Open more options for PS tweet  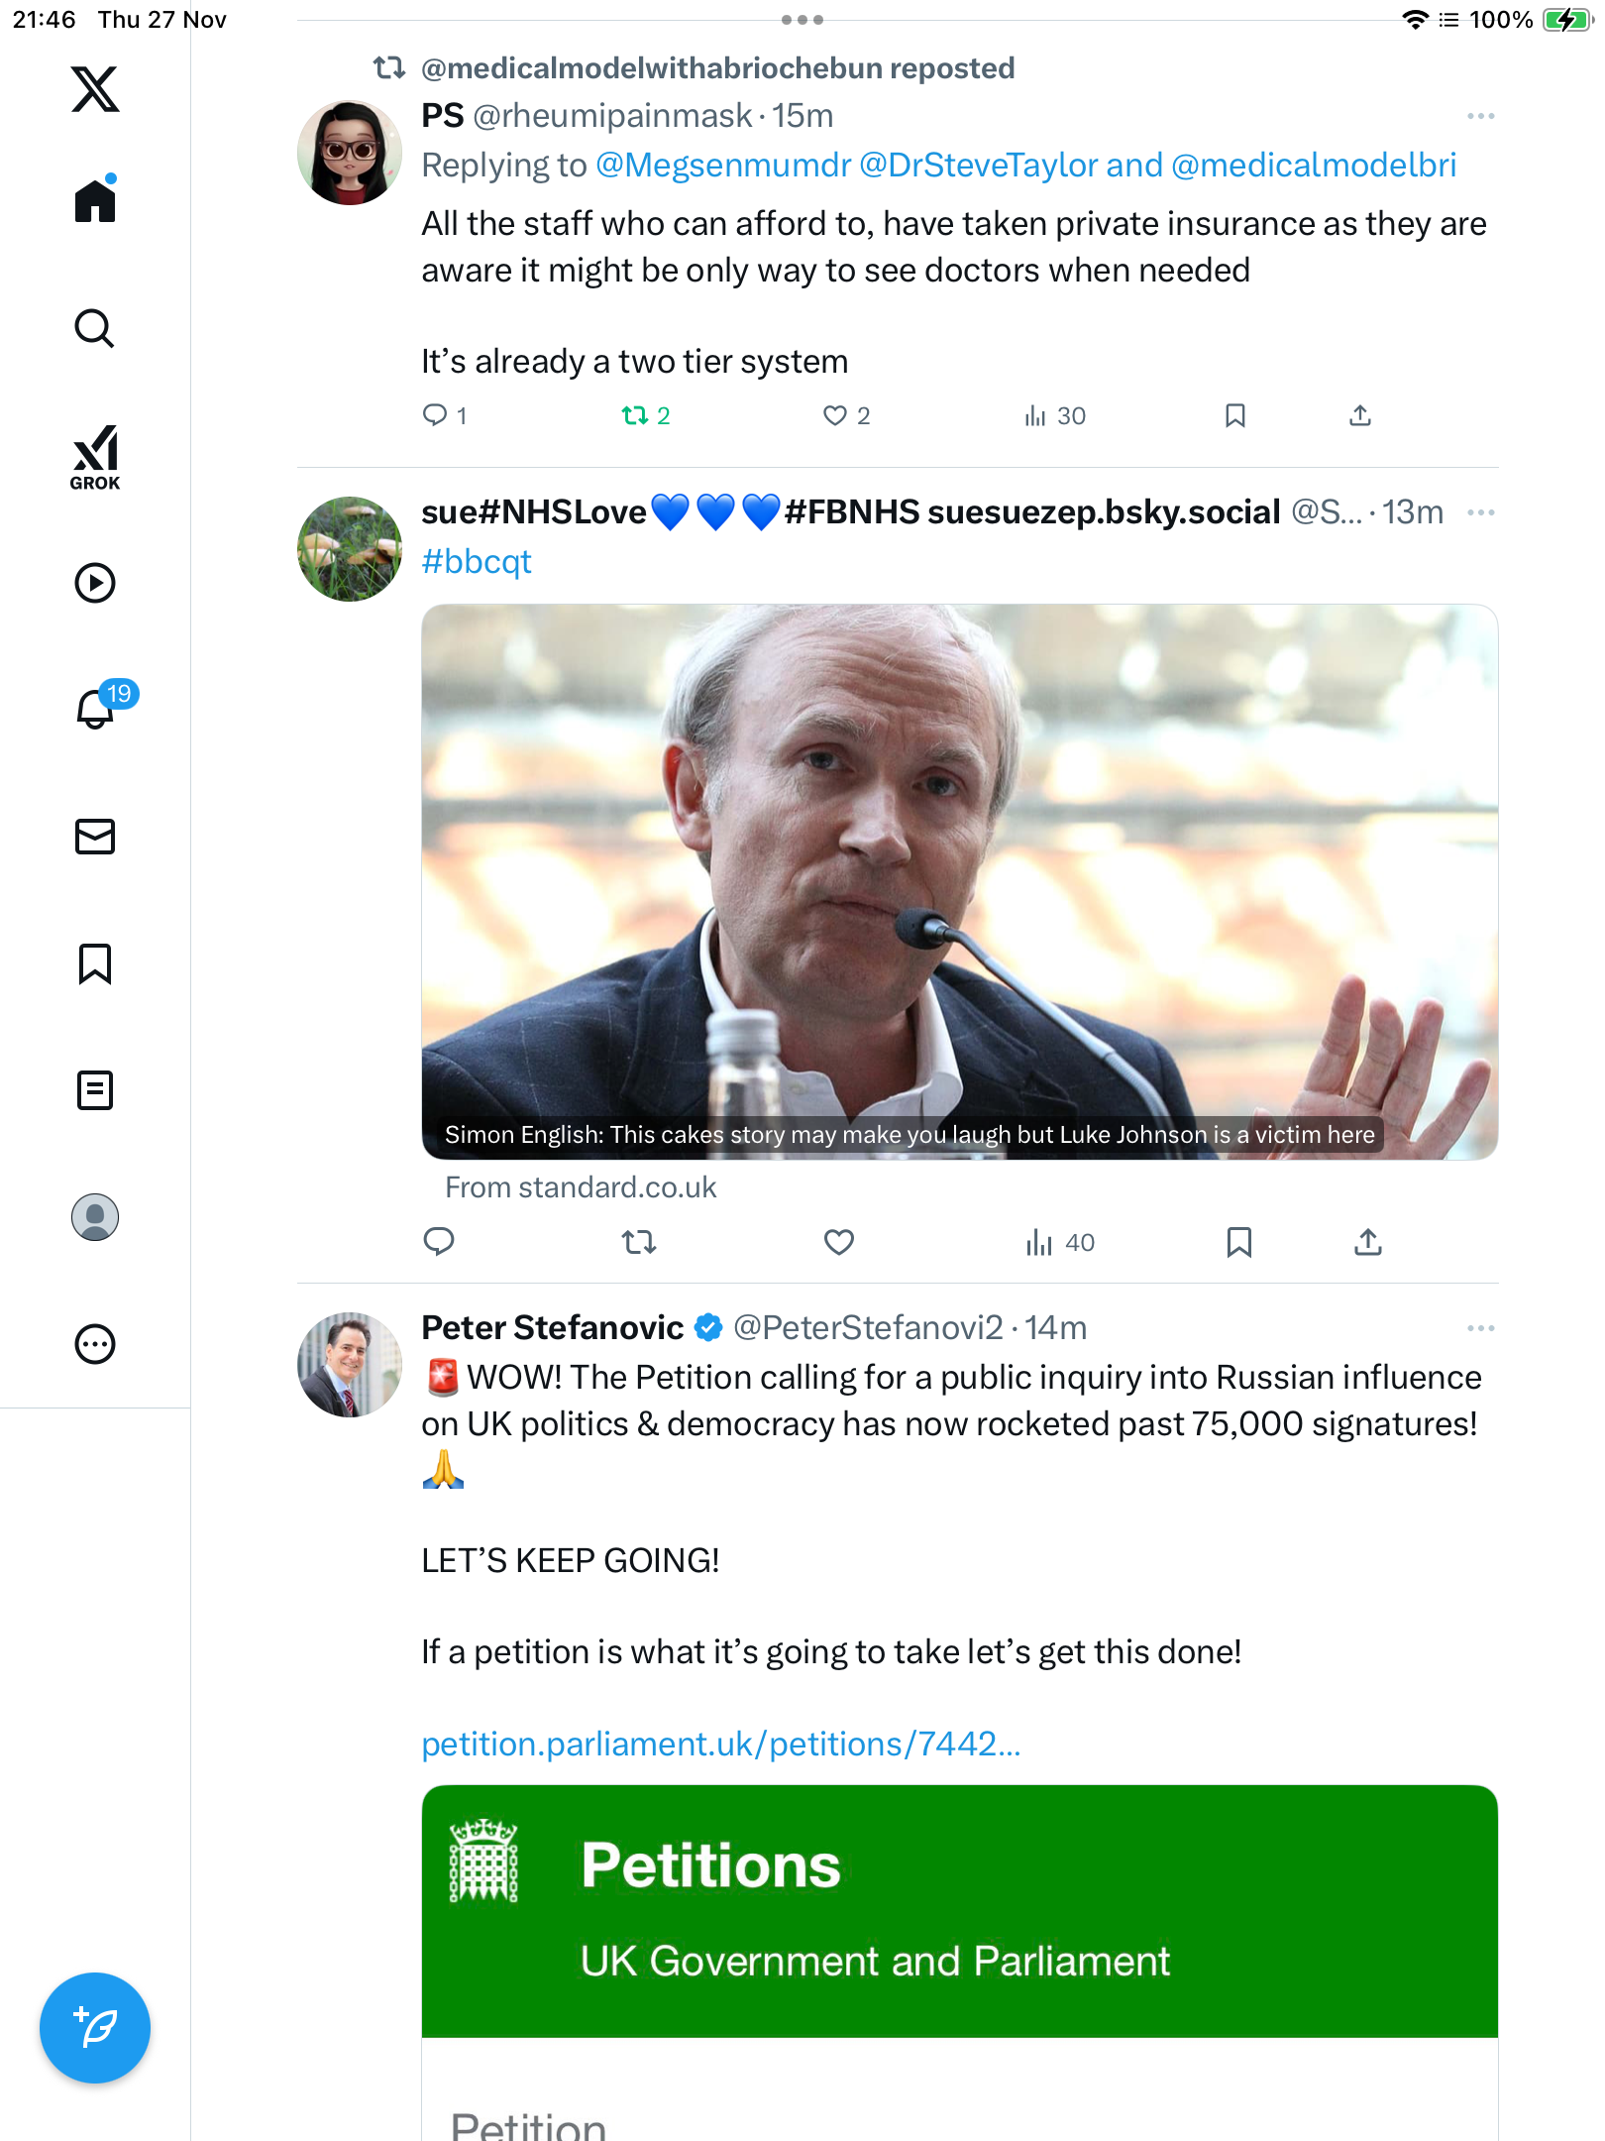pyautogui.click(x=1480, y=116)
